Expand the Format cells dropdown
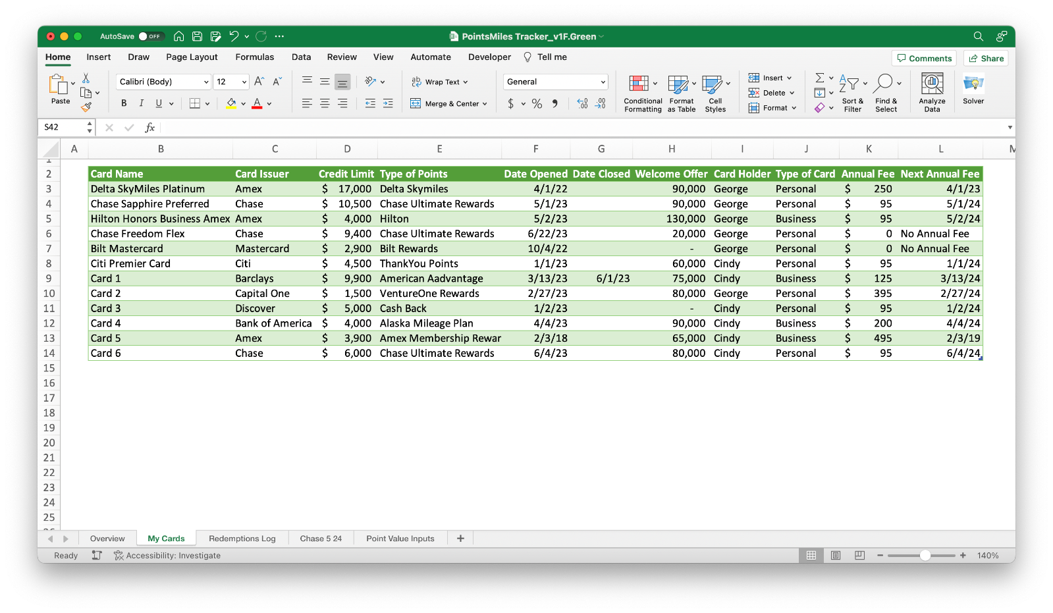1053x613 pixels. [794, 108]
